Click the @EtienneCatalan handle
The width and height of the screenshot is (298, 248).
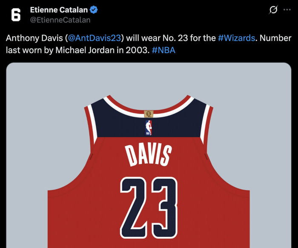(x=60, y=20)
